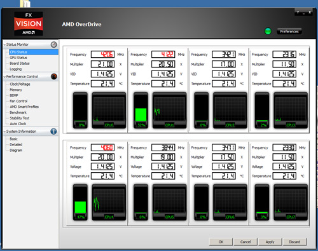
Task: Click the Performance Control dial icon
Action: (54, 76)
